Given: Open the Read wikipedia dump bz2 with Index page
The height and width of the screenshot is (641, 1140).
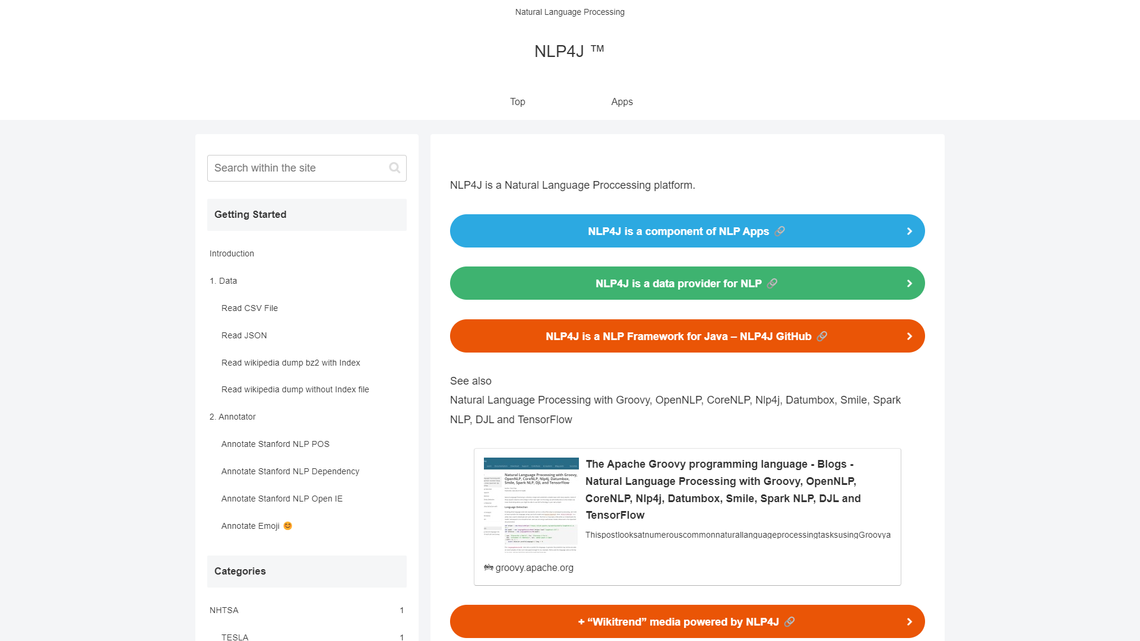Looking at the screenshot, I should pyautogui.click(x=290, y=363).
